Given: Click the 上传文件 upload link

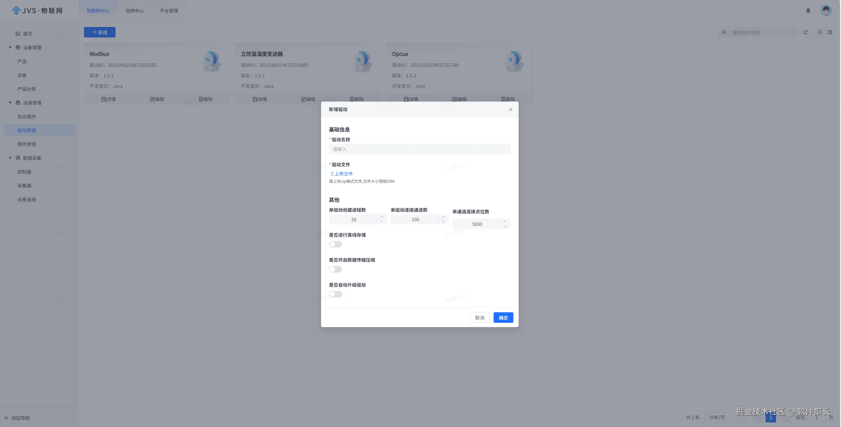Looking at the screenshot, I should (341, 174).
